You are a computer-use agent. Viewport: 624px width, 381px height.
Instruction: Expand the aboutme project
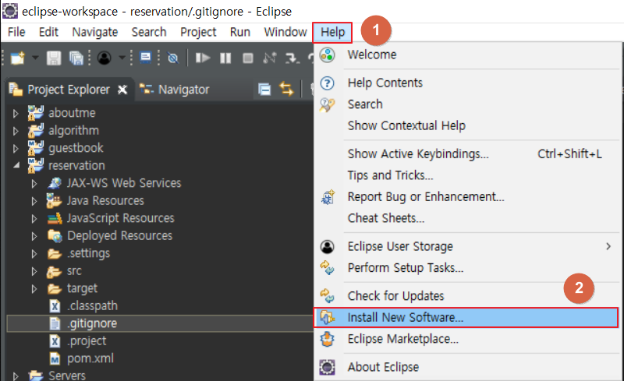(x=16, y=113)
